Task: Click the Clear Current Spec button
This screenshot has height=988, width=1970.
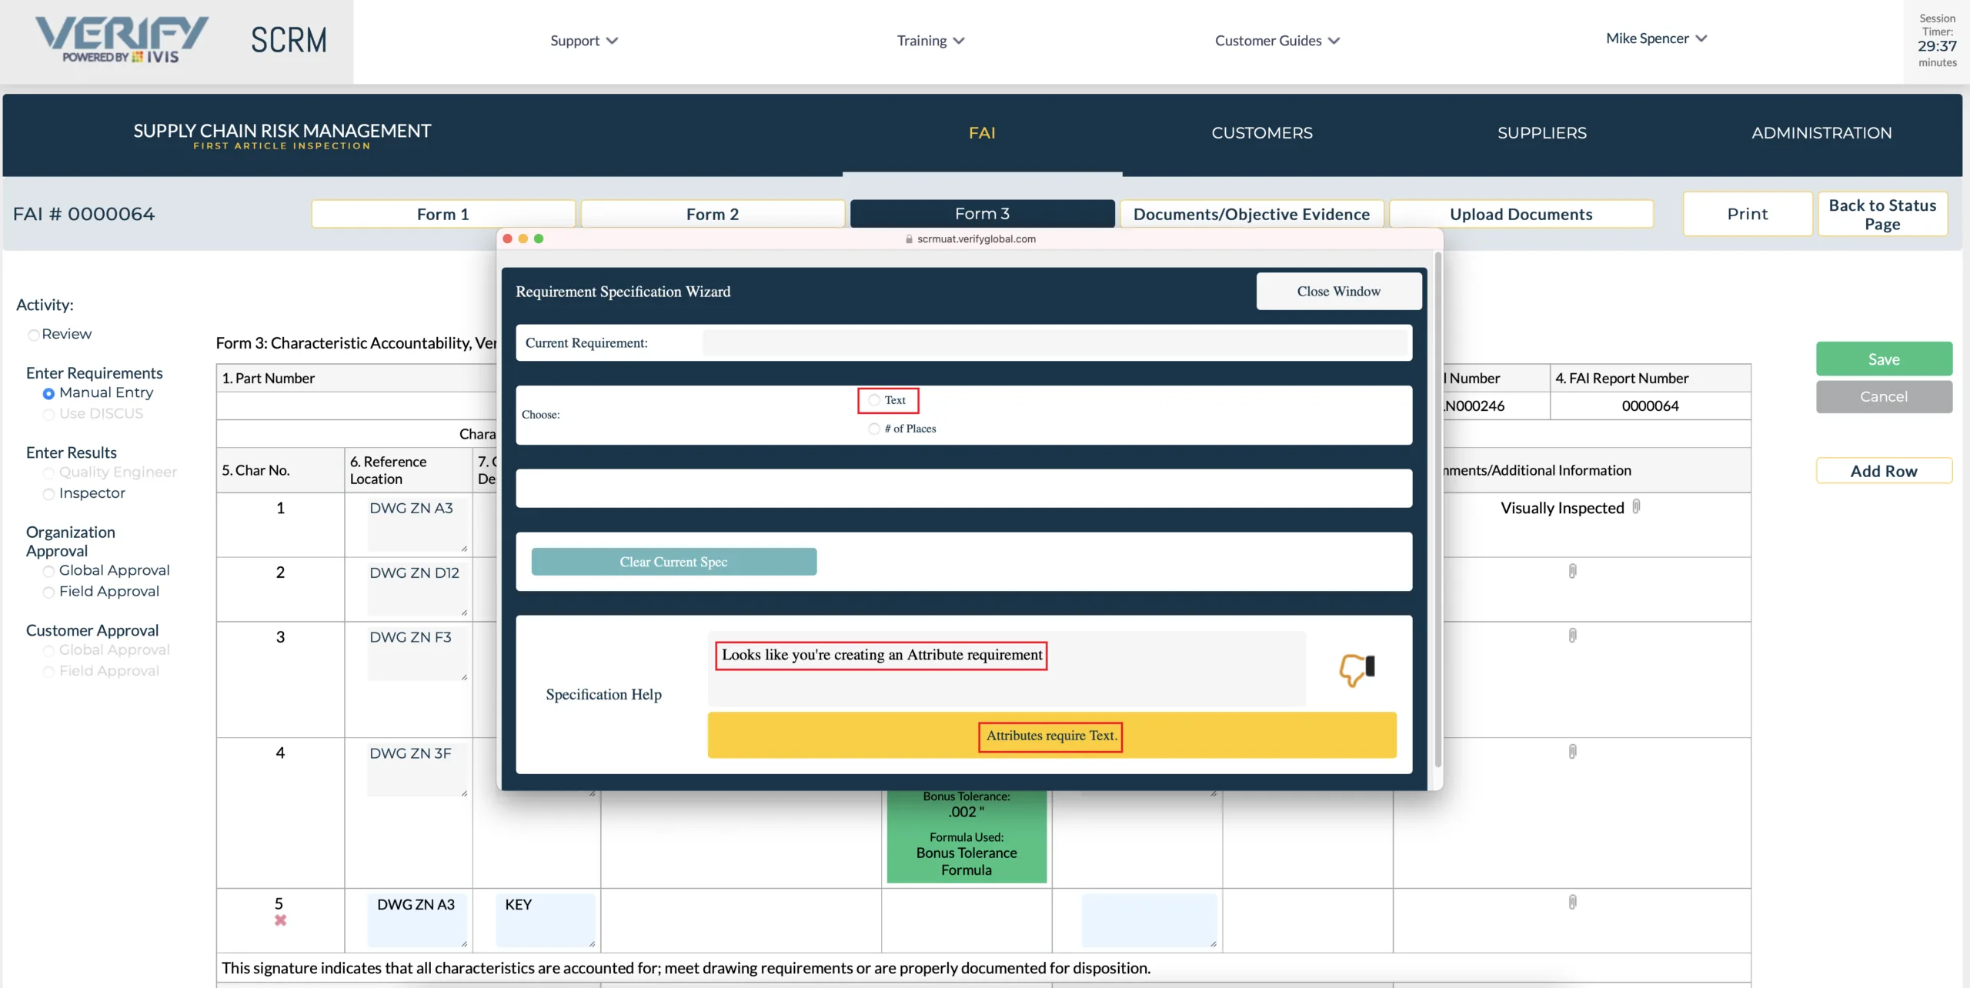Action: 674,562
